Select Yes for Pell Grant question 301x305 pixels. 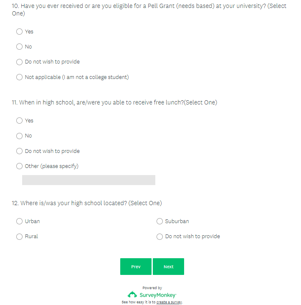19,32
